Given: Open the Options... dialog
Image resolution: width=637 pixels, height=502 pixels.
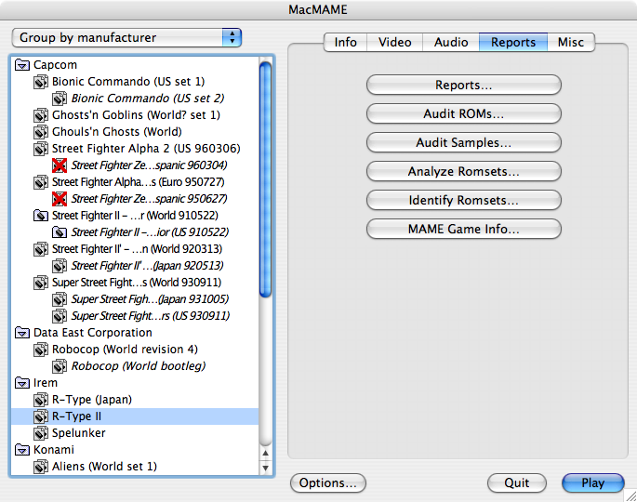Looking at the screenshot, I should 328,482.
